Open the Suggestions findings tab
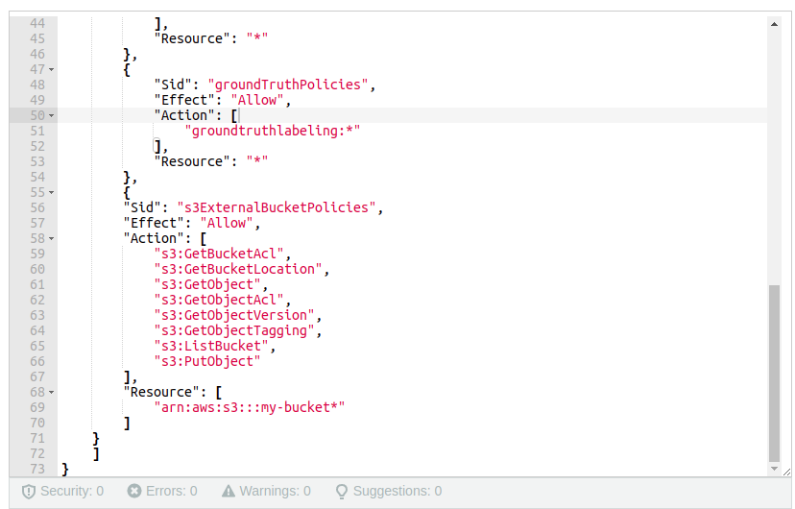This screenshot has height=509, width=795. coord(388,492)
